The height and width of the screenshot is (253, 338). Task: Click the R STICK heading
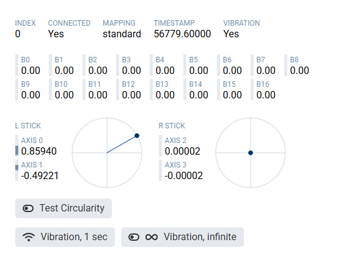point(172,126)
